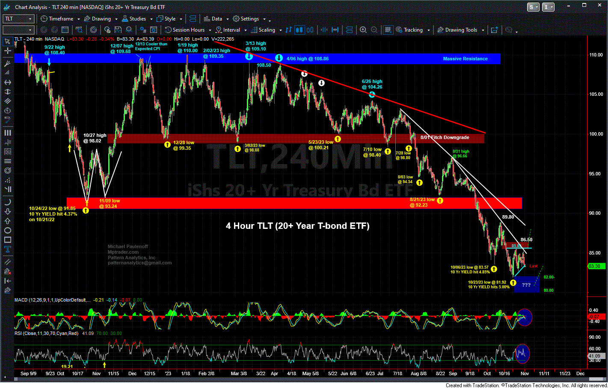Click the MACD study label

[52, 300]
